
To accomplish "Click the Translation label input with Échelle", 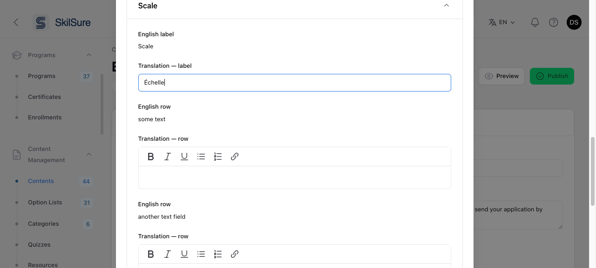I will tap(294, 83).
